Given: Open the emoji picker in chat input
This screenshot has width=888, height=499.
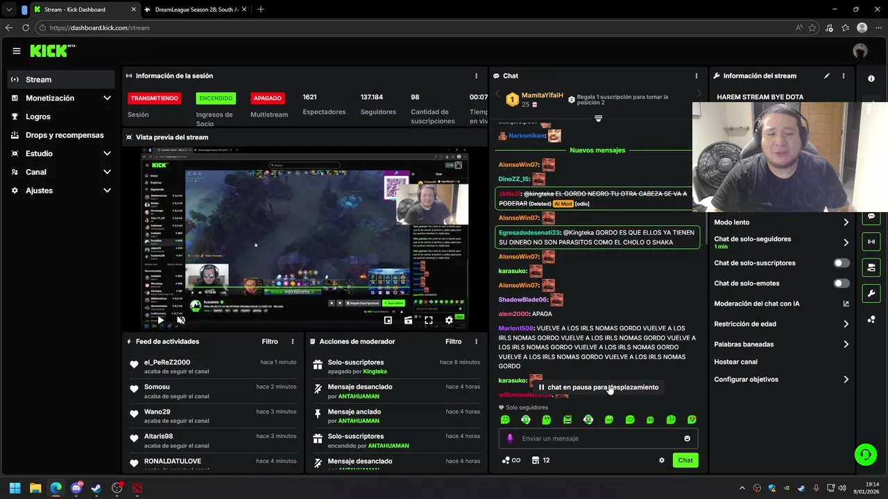Looking at the screenshot, I should pos(688,438).
